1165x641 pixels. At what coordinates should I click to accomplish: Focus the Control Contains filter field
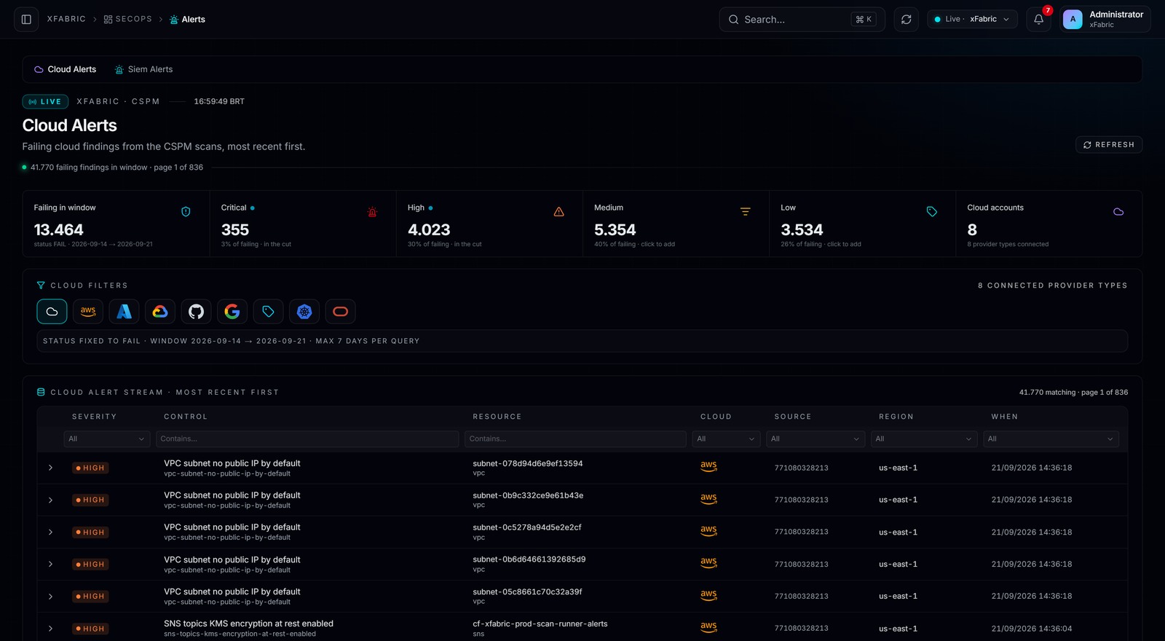click(307, 439)
